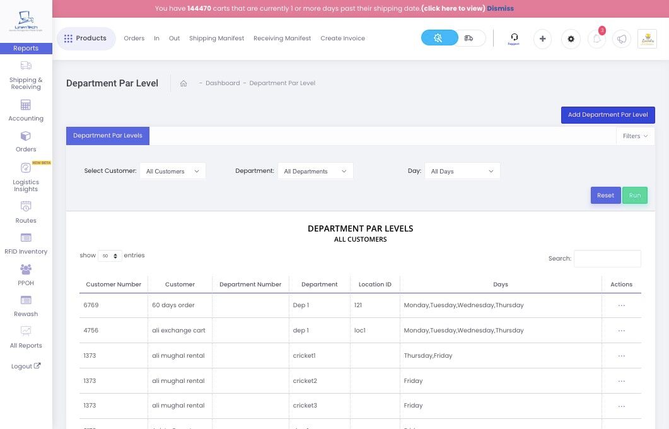Select the Department Par Levels tab
669x429 pixels.
coord(108,136)
